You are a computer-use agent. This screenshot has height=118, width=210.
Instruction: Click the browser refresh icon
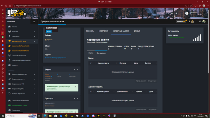click(6, 6)
